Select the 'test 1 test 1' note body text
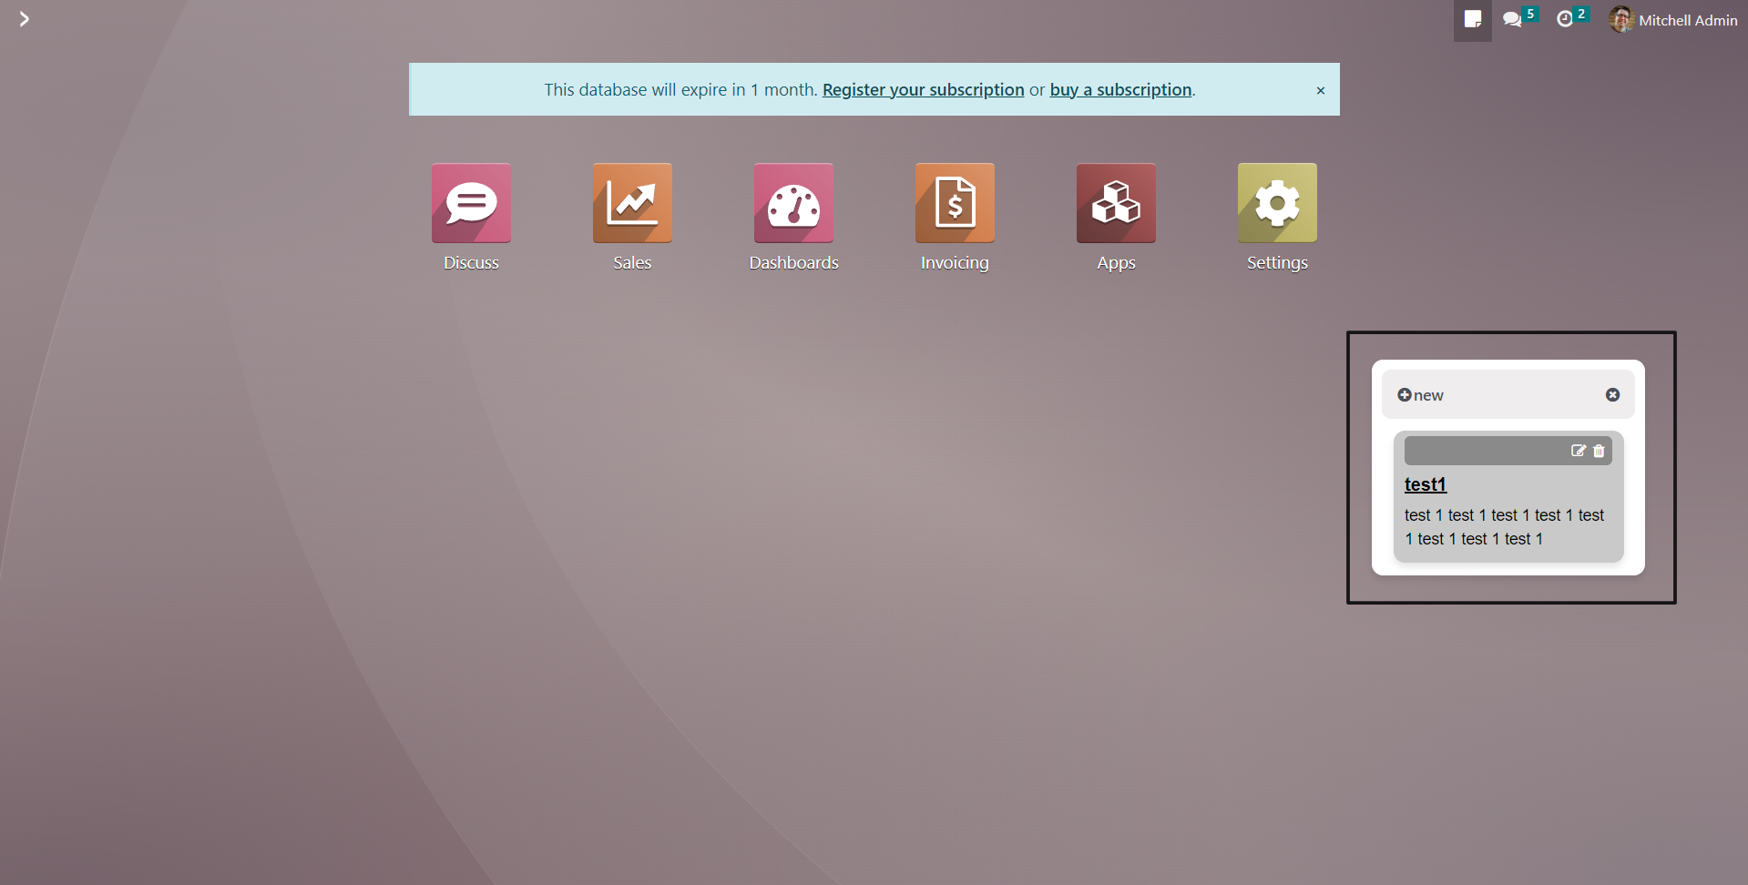Screen dimensions: 1748x885 click(x=1504, y=527)
